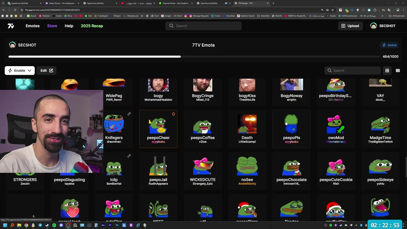Open Photoshop from the taskbar
Viewport: 407px width, 229px height.
click(117, 225)
